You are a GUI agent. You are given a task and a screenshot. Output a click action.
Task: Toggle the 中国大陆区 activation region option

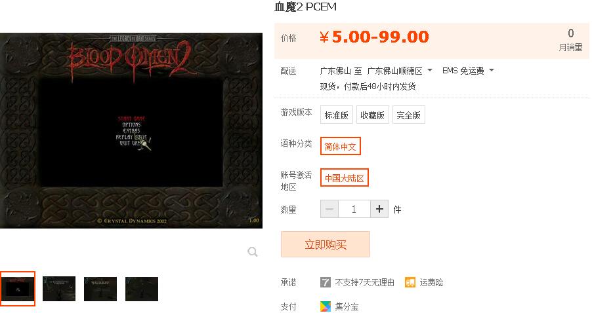coord(345,177)
